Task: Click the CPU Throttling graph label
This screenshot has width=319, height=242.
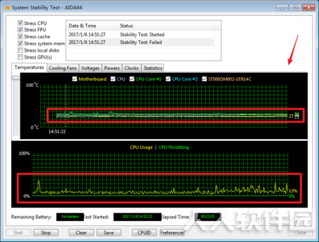Action: [x=174, y=147]
